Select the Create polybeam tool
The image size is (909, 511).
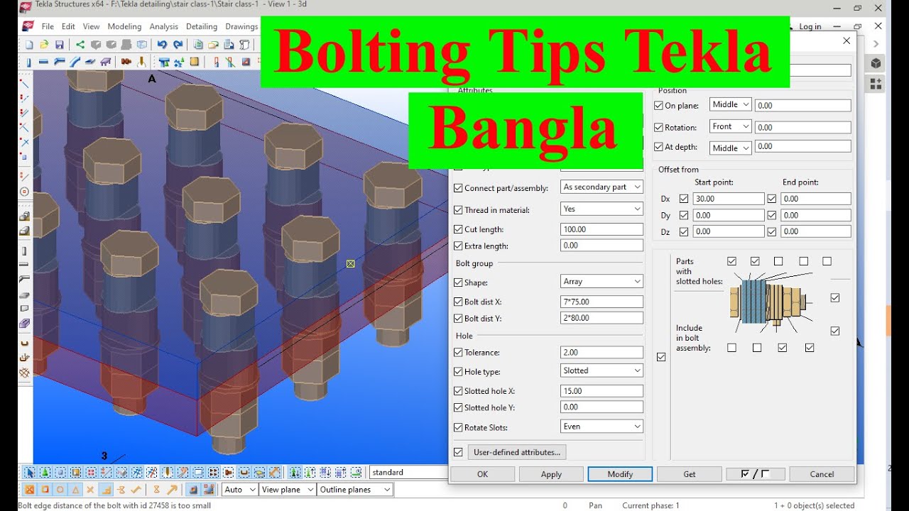click(60, 62)
